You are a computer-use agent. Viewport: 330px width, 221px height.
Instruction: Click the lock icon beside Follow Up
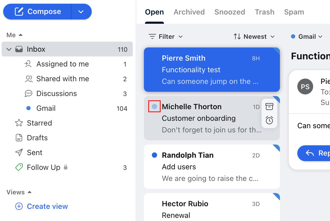point(66,167)
